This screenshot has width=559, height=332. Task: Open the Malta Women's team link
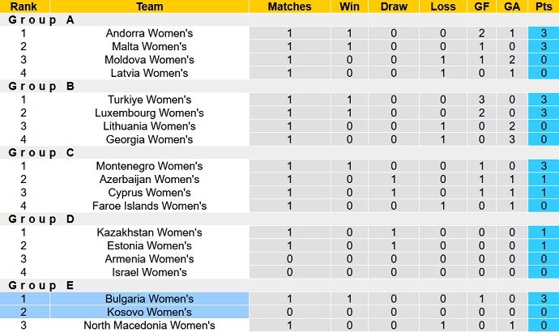pos(149,46)
